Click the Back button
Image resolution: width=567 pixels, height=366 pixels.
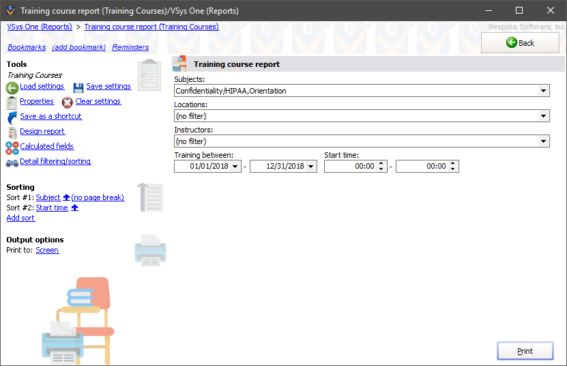pyautogui.click(x=520, y=43)
